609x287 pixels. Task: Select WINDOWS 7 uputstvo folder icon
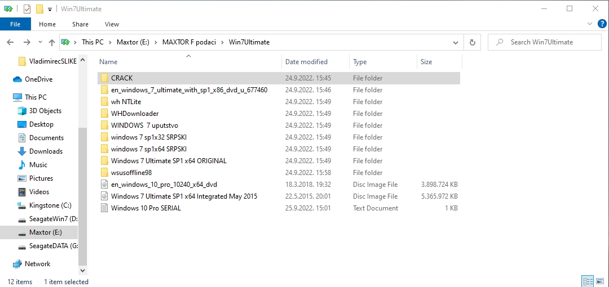104,125
